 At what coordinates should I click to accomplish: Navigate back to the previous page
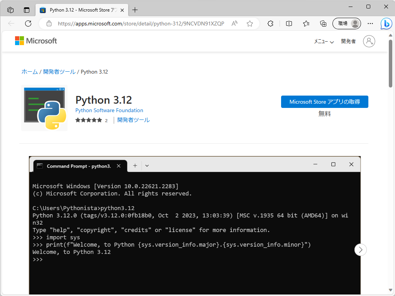(x=11, y=24)
